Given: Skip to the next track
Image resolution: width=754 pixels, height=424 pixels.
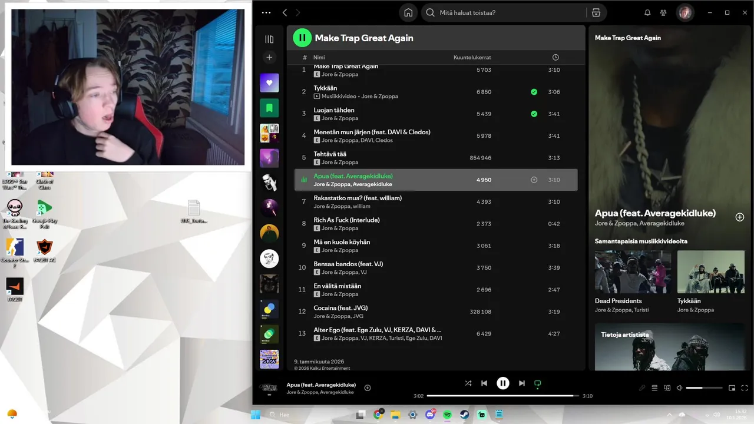Looking at the screenshot, I should (522, 383).
